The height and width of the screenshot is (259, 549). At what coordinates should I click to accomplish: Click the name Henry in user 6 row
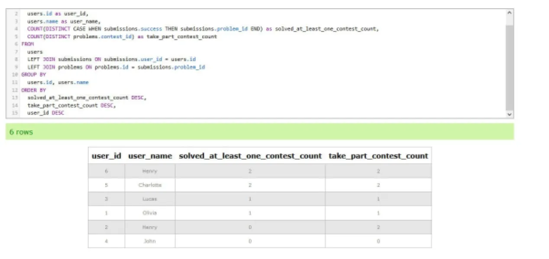tap(150, 171)
